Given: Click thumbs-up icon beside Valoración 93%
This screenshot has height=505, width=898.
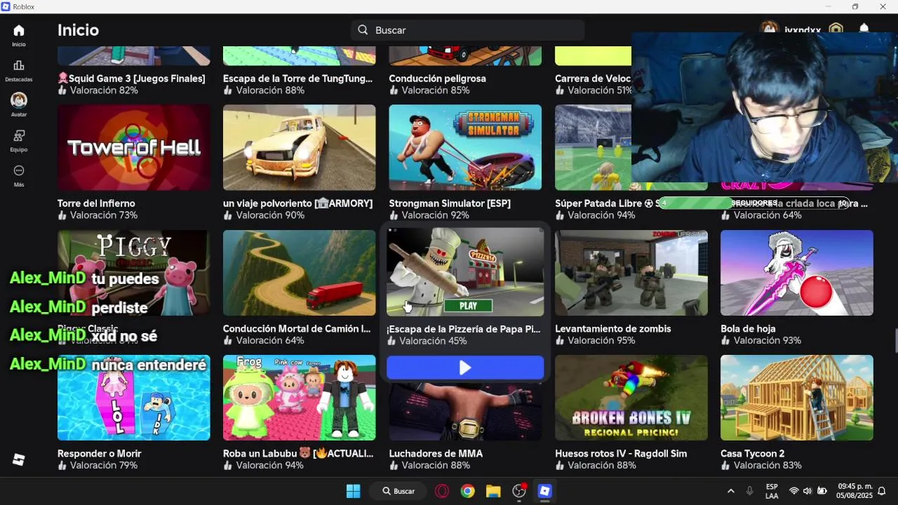Looking at the screenshot, I should 725,340.
